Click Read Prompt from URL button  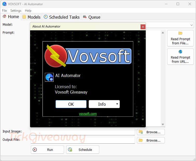(x=180, y=57)
